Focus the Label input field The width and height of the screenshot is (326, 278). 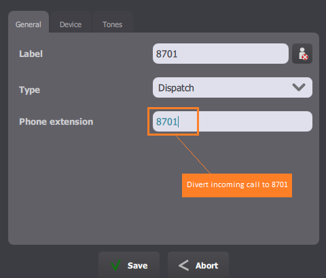(x=221, y=54)
